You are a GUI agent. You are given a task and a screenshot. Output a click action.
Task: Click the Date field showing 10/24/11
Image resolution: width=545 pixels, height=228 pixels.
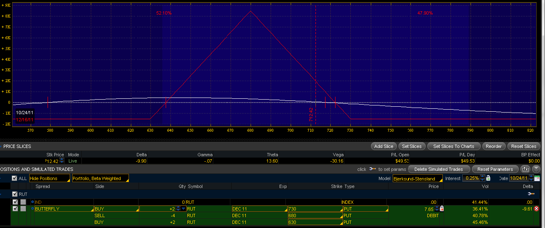pyautogui.click(x=519, y=178)
